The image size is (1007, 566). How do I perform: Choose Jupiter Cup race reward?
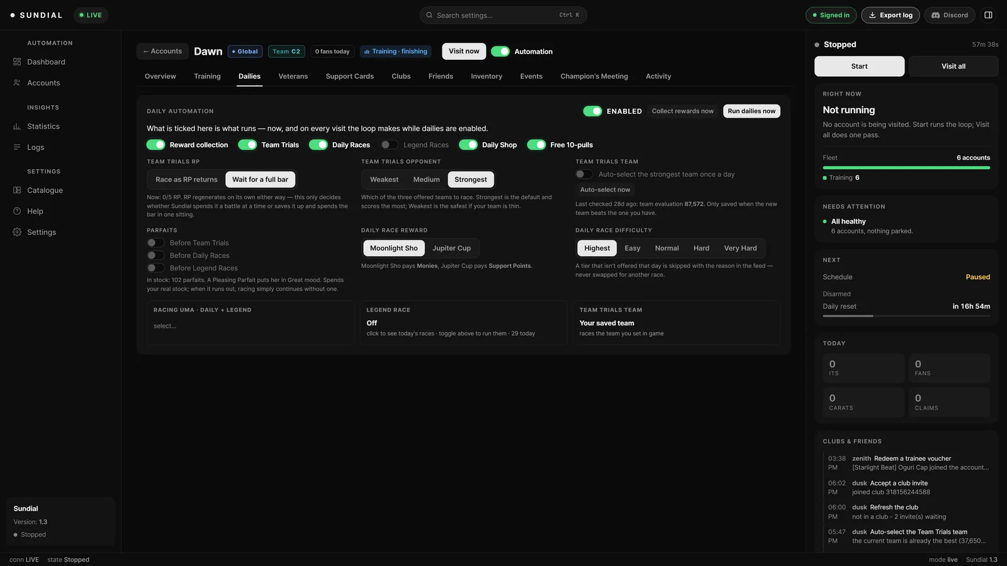coord(451,248)
